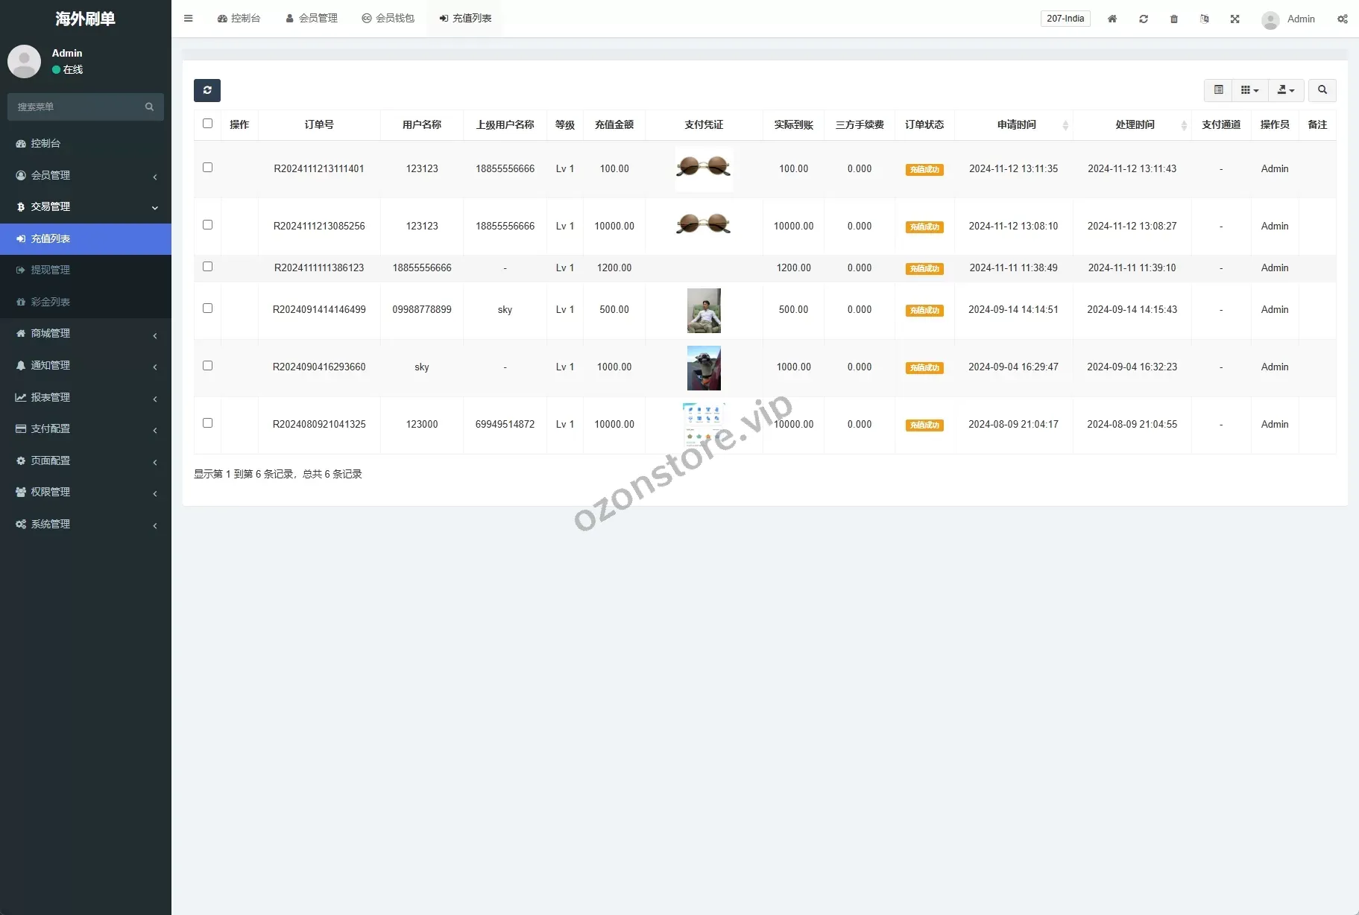Screen dimensions: 1359x915
Task: Expand the 会员管理 sidebar menu
Action: 86,175
